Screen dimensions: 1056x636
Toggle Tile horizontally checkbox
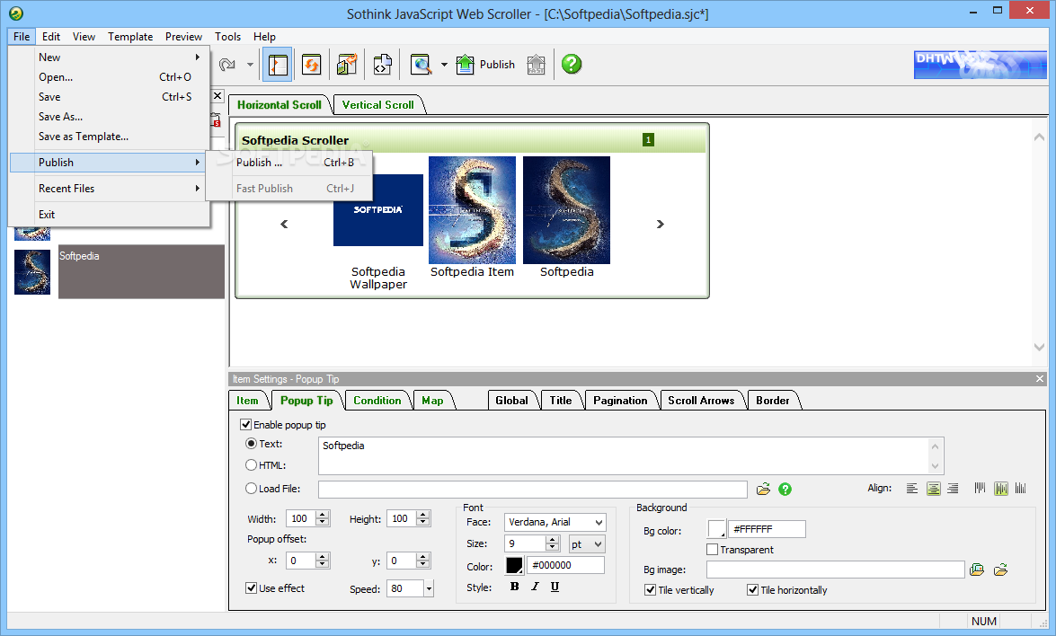[x=753, y=590]
